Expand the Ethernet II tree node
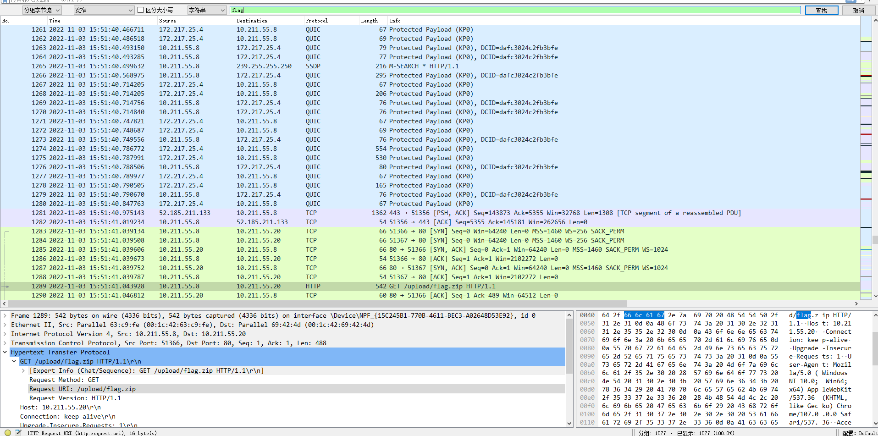The height and width of the screenshot is (436, 878). [5, 325]
